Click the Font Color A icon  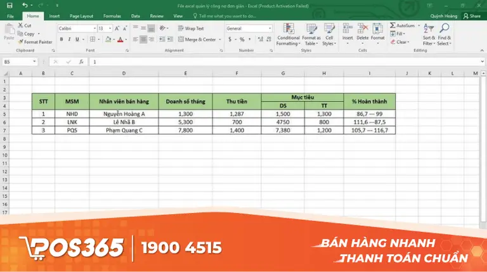point(120,39)
